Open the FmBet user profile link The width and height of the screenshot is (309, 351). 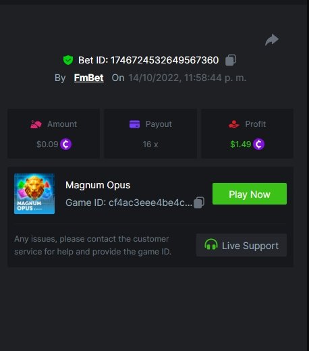[89, 78]
